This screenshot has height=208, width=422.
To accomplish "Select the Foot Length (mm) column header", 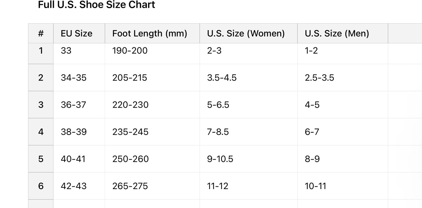I will pyautogui.click(x=152, y=33).
